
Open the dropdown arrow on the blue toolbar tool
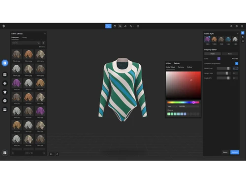110,26
